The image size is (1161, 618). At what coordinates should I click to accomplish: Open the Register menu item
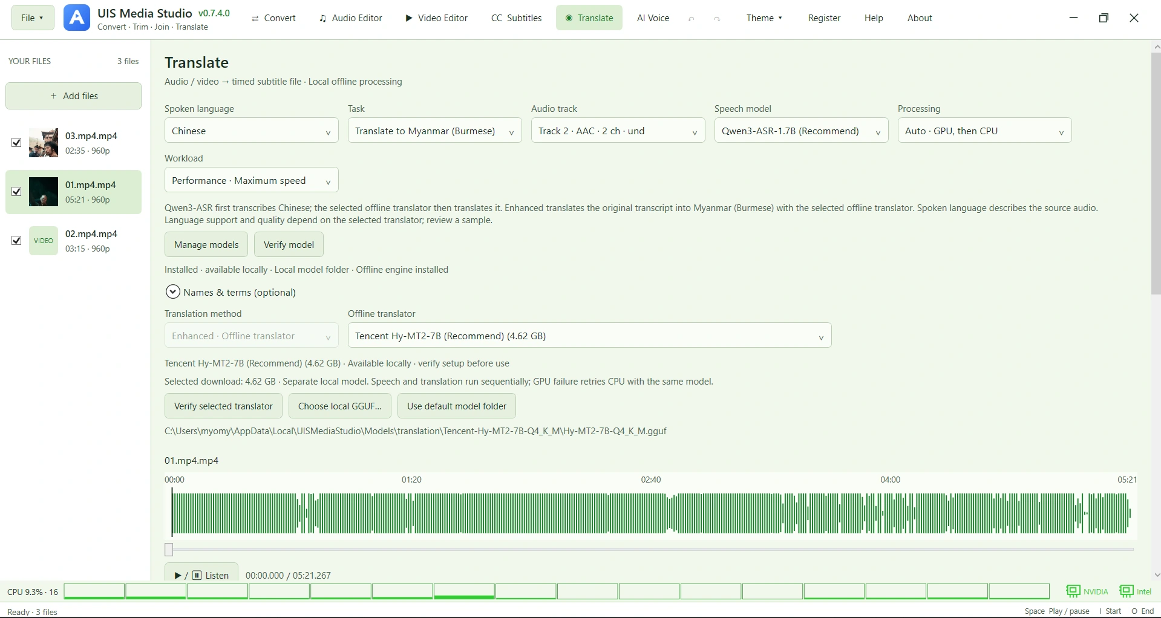[x=824, y=18]
